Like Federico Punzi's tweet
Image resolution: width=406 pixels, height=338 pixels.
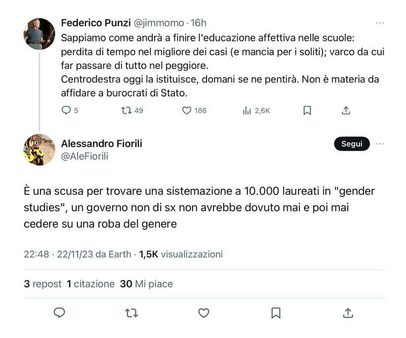(186, 110)
